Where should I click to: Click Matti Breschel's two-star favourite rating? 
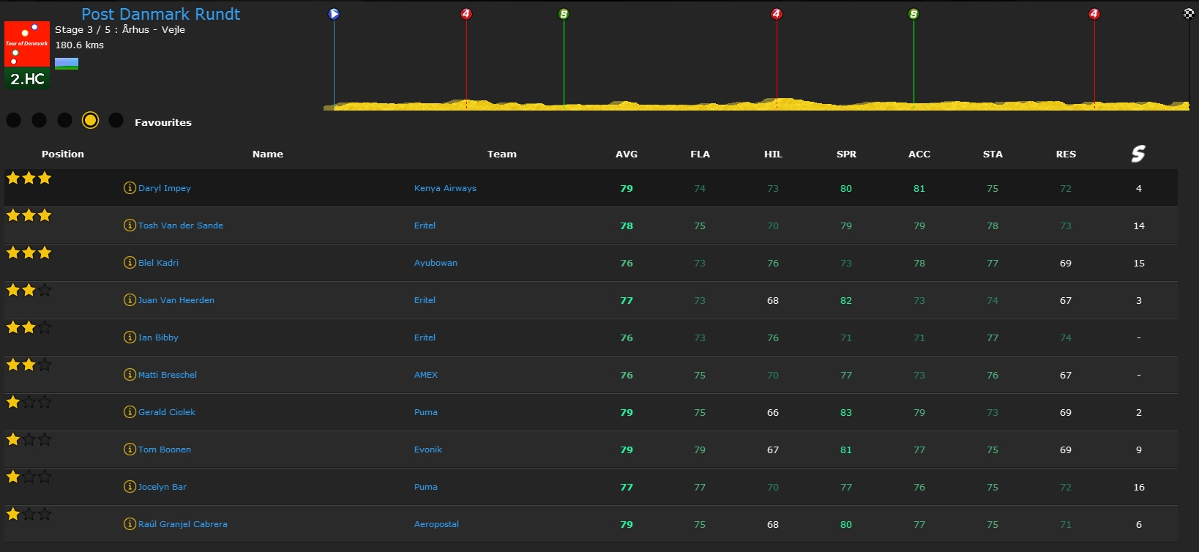click(x=29, y=365)
